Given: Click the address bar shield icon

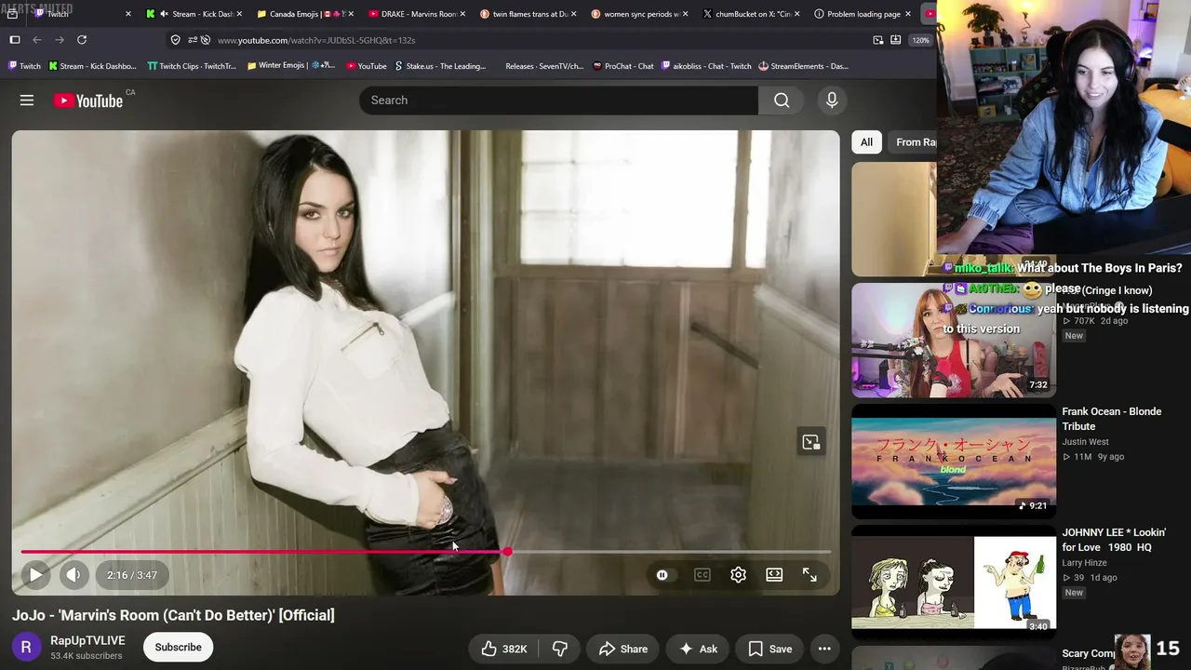Looking at the screenshot, I should (x=175, y=40).
